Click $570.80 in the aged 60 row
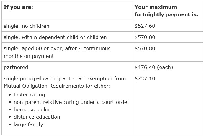Screen dimensions: 204x136 coord(145,48)
